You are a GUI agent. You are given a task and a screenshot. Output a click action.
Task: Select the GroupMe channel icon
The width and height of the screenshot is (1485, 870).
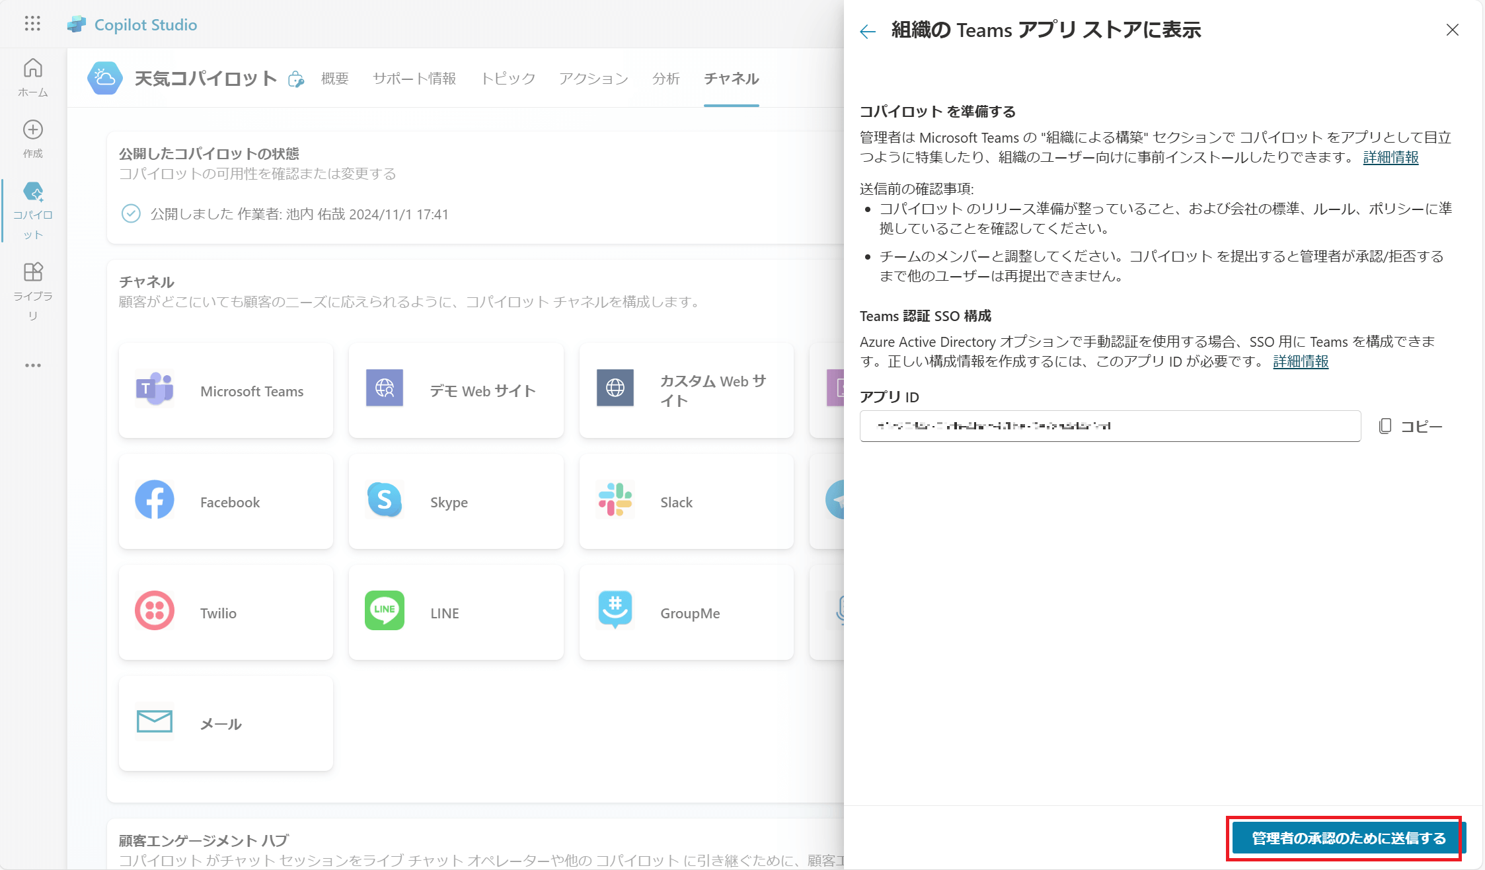coord(615,610)
